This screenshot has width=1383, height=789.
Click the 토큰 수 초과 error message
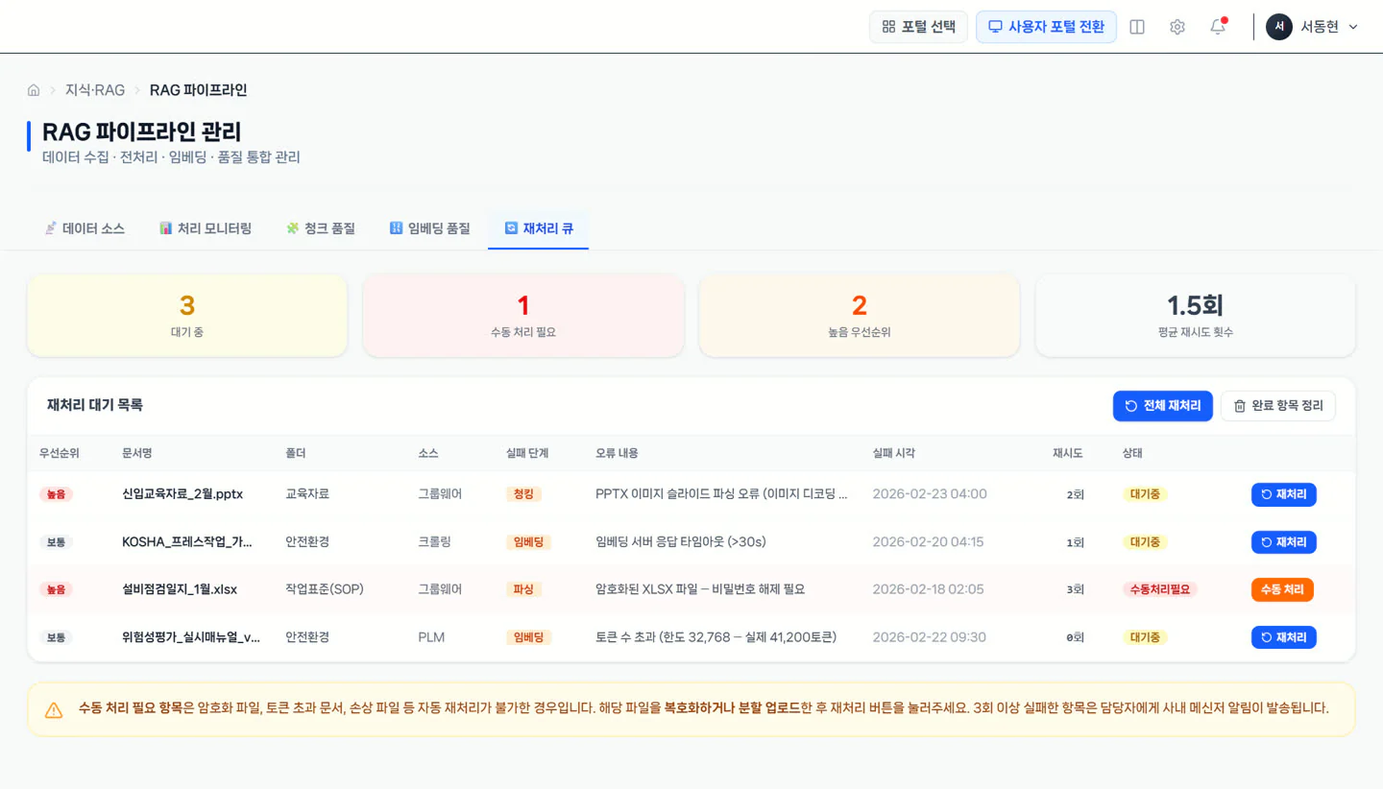(716, 637)
